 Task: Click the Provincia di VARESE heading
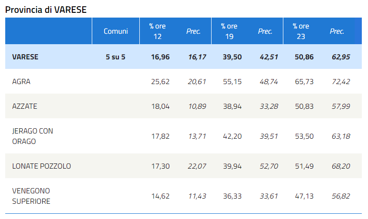pyautogui.click(x=46, y=10)
